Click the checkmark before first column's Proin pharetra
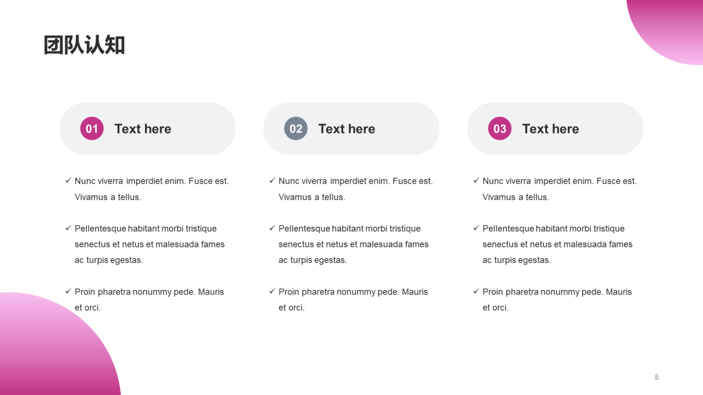 [x=68, y=291]
